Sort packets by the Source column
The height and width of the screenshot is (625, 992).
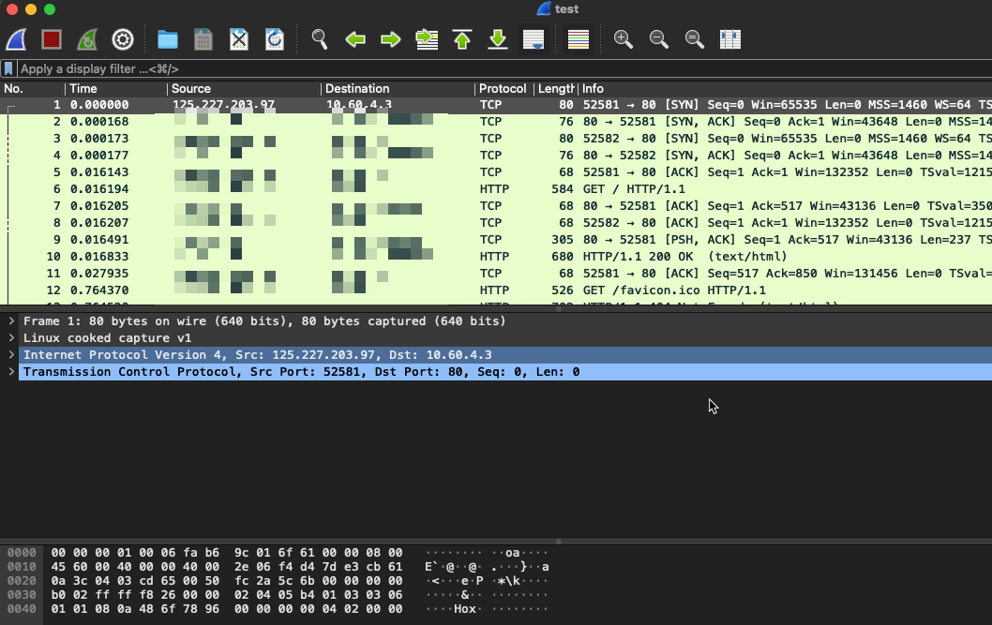(x=244, y=88)
